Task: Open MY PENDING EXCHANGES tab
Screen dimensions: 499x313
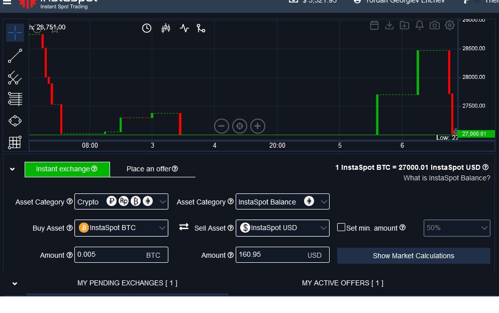Action: (x=127, y=283)
